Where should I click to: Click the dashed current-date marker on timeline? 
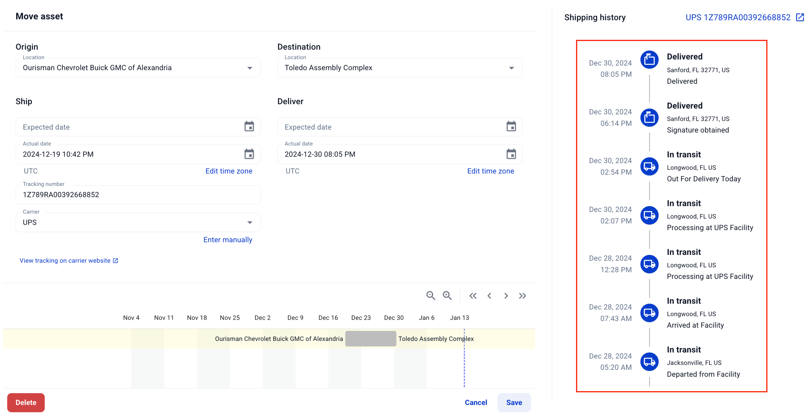click(x=464, y=358)
